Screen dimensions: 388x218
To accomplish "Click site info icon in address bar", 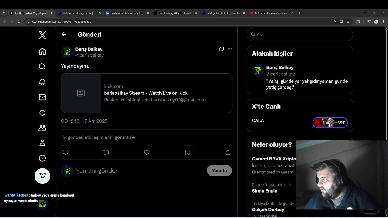I will 28,21.
